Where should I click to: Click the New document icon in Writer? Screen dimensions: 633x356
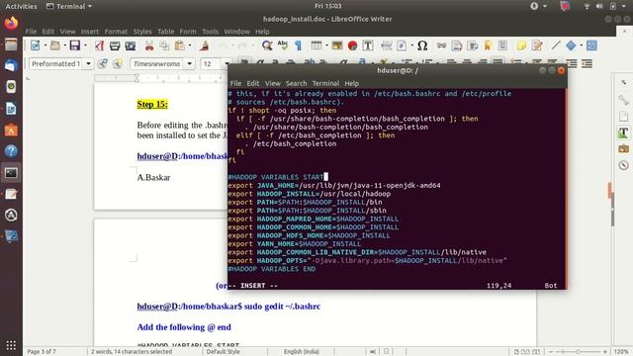pyautogui.click(x=36, y=45)
